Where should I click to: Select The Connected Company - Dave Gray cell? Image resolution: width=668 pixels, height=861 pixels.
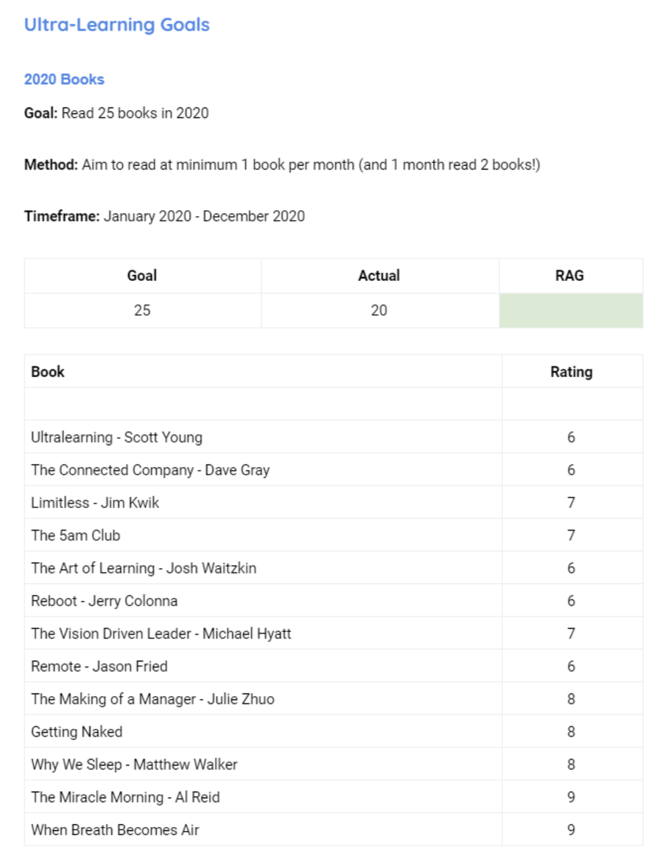point(150,470)
